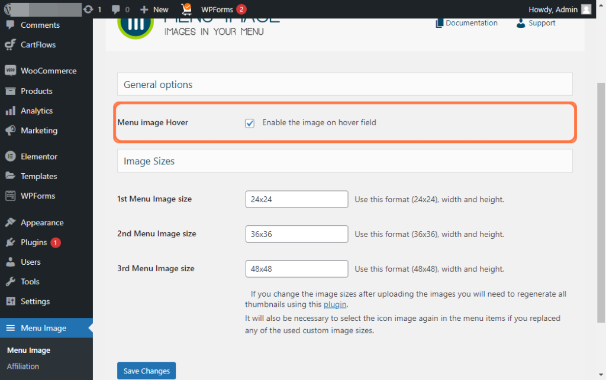
Task: Click the Admin avatar in admin bar
Action: 586,9
